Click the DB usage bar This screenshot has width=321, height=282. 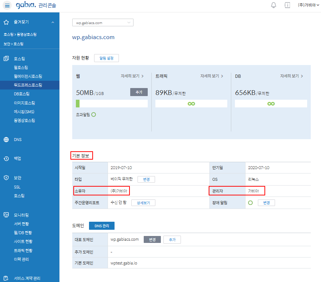pyautogui.click(x=271, y=103)
